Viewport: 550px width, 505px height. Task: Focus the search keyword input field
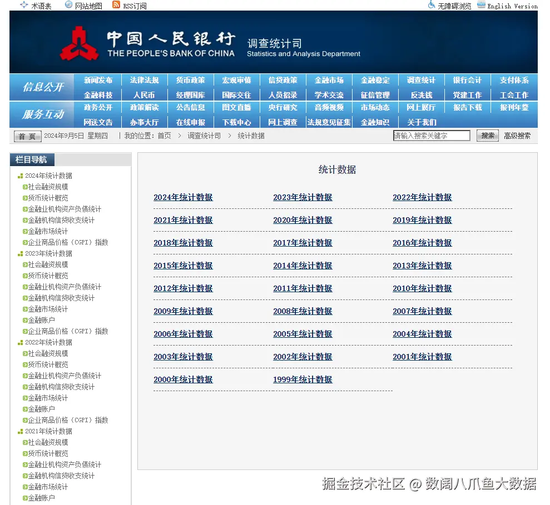pyautogui.click(x=432, y=136)
